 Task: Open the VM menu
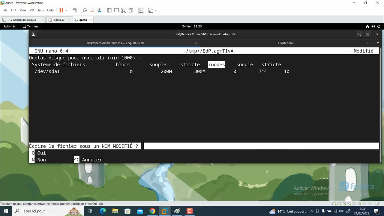click(32, 10)
